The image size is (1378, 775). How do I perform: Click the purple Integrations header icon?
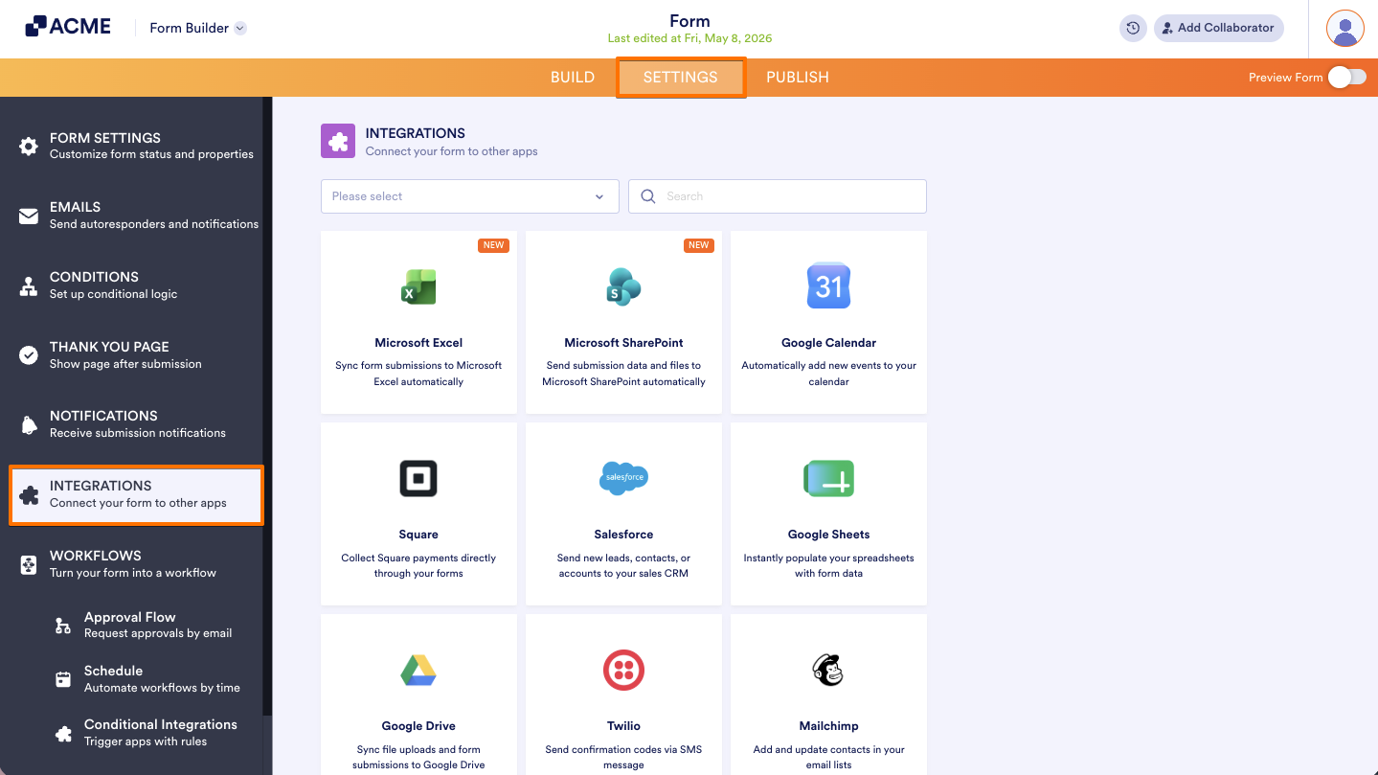coord(337,142)
